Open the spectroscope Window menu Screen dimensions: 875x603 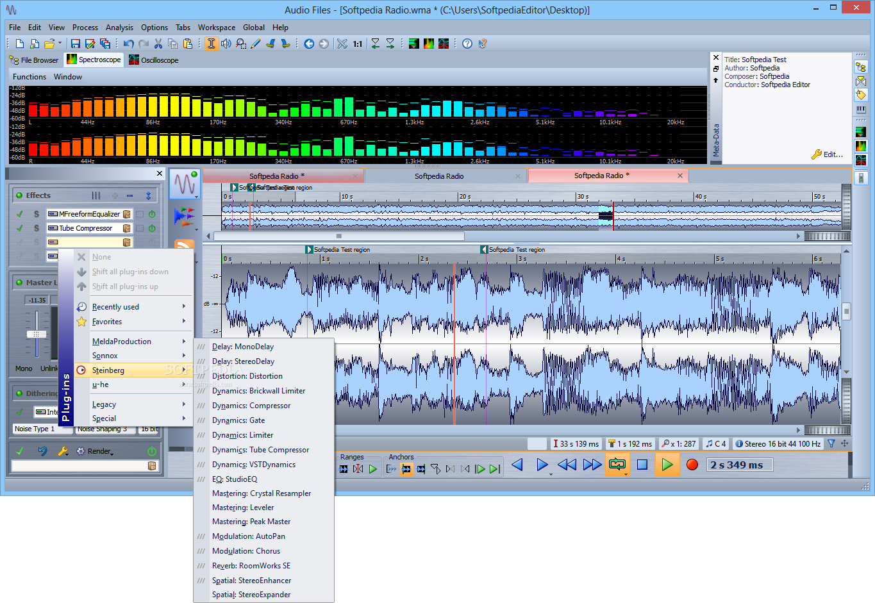click(68, 77)
